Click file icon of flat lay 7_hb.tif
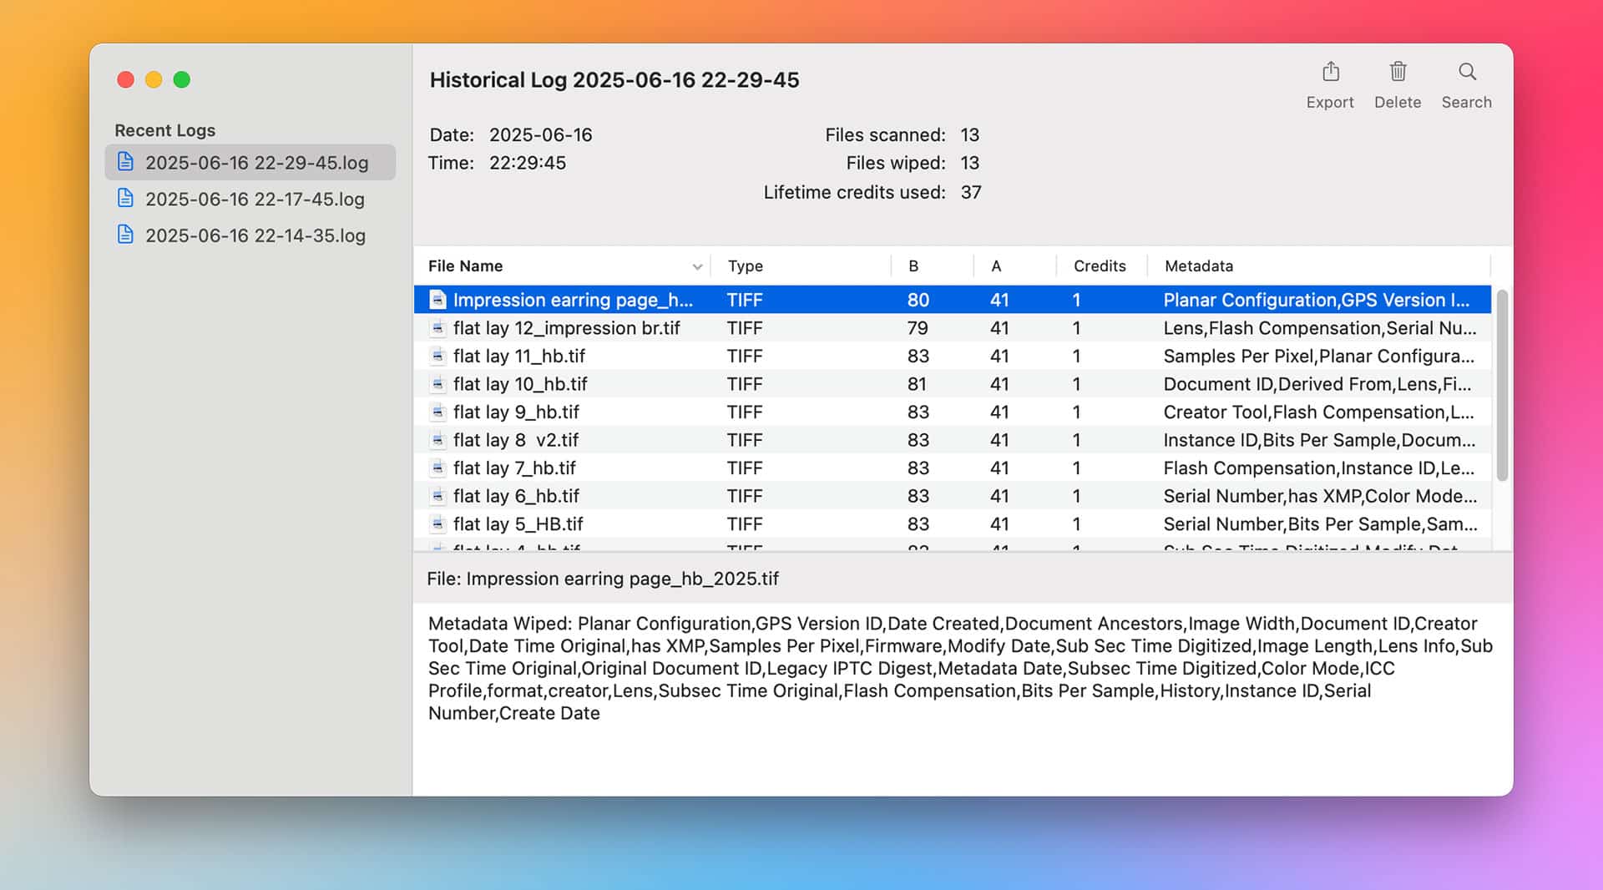1603x890 pixels. 437,468
